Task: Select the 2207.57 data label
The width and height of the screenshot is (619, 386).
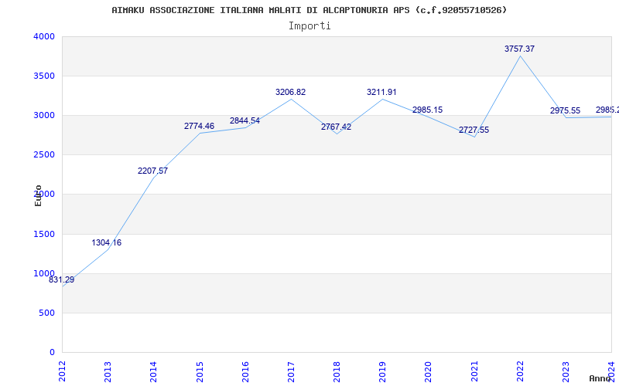Action: [152, 171]
